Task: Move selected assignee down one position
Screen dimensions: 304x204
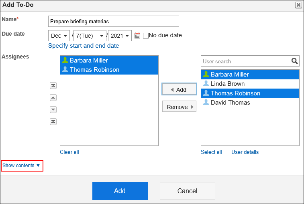Action: pyautogui.click(x=53, y=109)
